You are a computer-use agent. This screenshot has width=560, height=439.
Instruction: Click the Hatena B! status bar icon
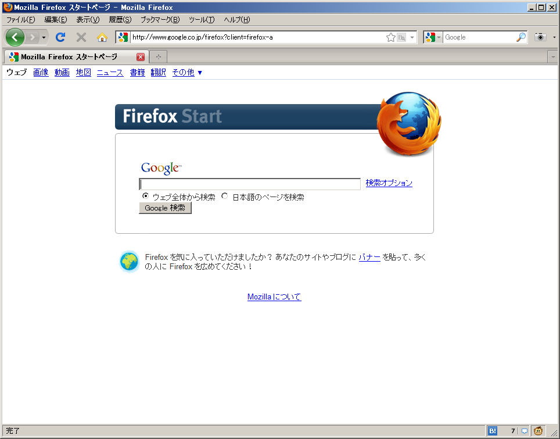pos(493,431)
